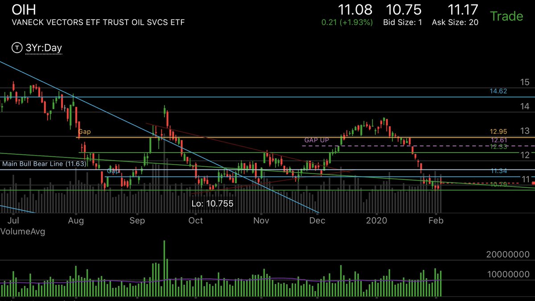Select the 11.34 level label
This screenshot has width=535, height=301.
[498, 171]
